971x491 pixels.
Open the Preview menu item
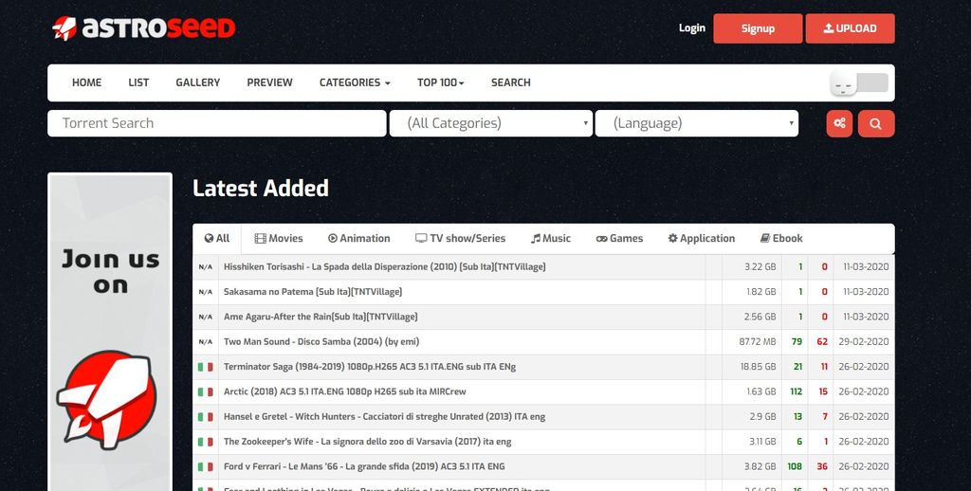click(x=269, y=82)
